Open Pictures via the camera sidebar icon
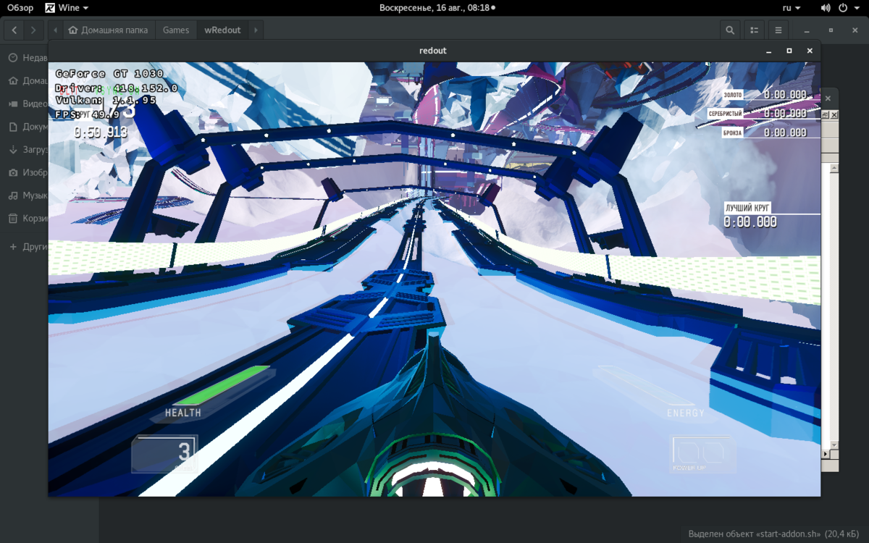This screenshot has width=869, height=543. [x=13, y=172]
